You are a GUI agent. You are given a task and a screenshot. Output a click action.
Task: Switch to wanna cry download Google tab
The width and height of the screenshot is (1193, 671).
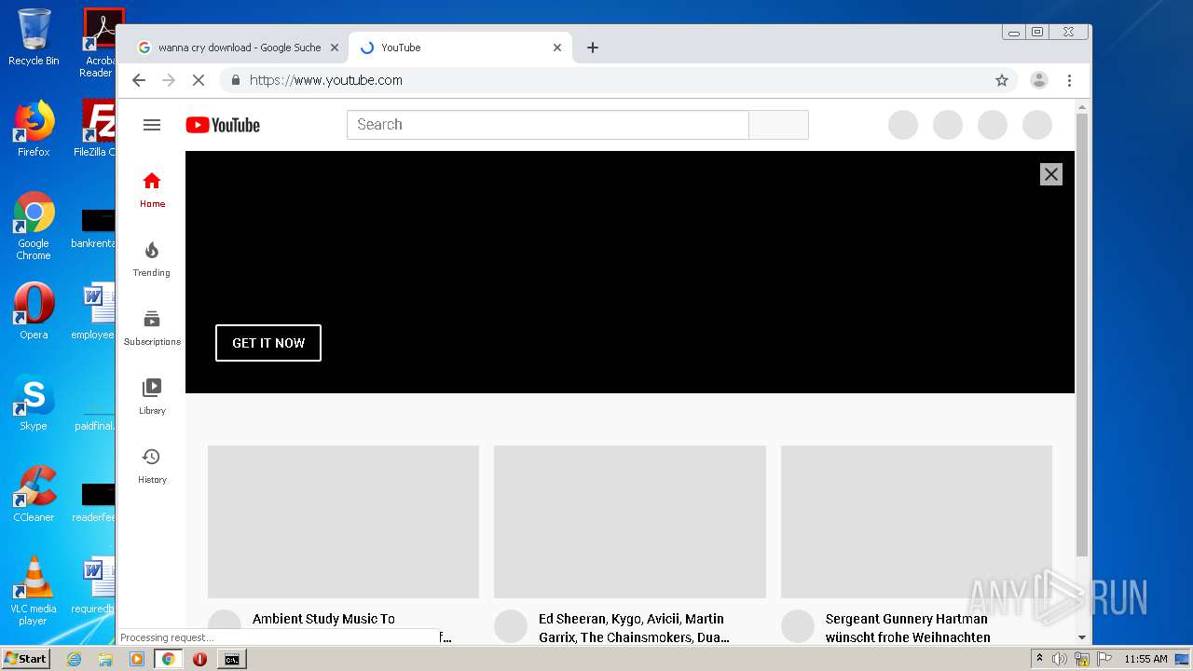coord(237,48)
